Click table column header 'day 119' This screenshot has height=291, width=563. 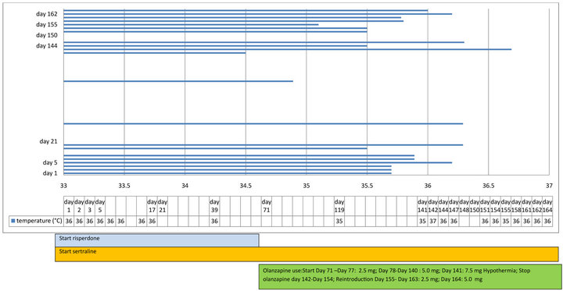point(339,206)
